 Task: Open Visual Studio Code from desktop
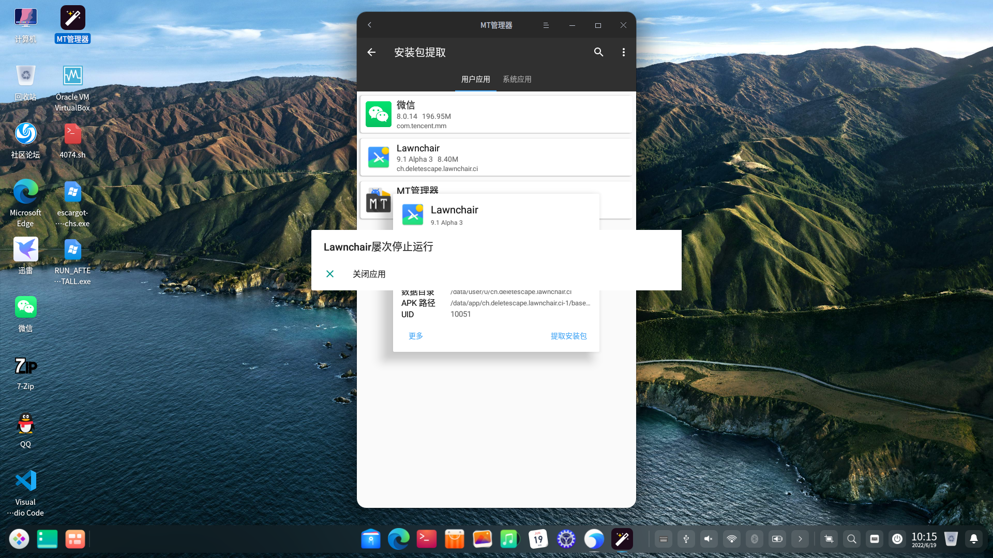click(25, 481)
